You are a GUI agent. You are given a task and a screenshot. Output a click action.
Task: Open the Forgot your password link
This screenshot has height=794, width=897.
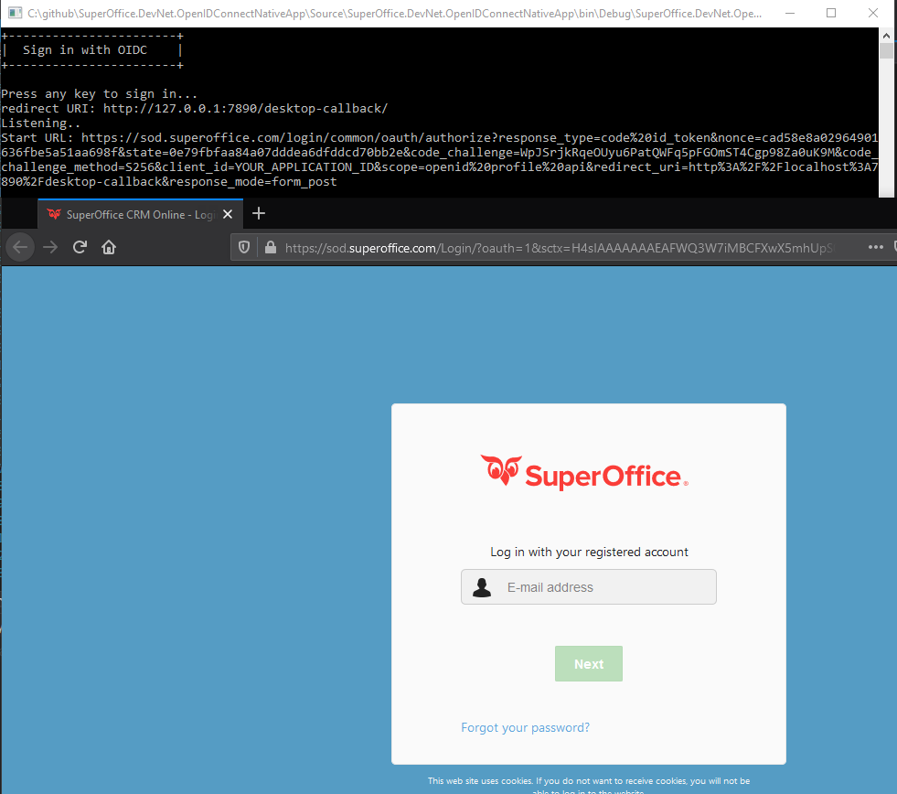tap(525, 727)
